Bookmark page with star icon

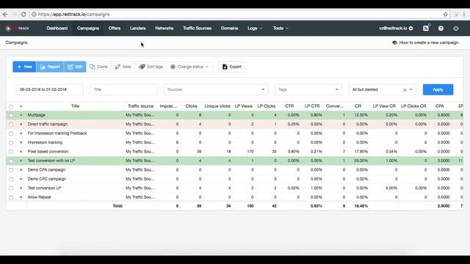pyautogui.click(x=446, y=14)
